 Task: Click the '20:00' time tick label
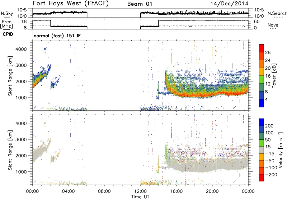click(212, 191)
